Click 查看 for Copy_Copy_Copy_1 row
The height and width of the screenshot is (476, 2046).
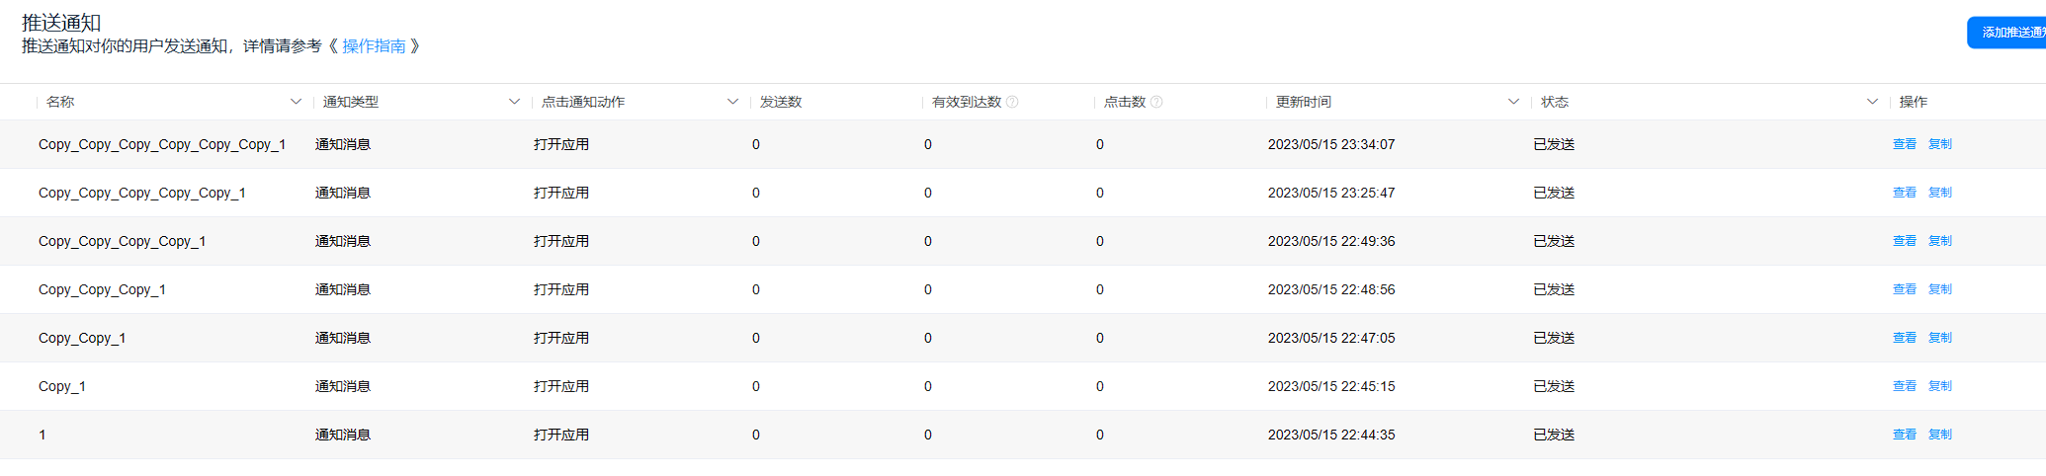pos(1904,289)
